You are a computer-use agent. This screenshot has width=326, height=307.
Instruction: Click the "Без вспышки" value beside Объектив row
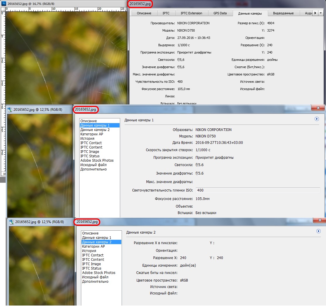pos(206,213)
